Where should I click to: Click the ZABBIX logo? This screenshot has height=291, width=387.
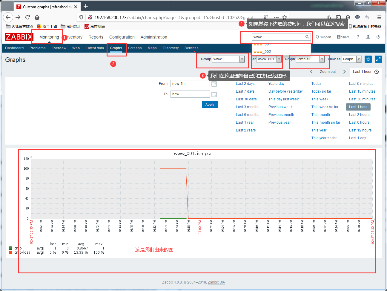coord(19,37)
